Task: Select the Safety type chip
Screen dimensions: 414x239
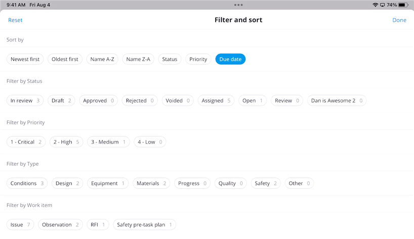Action: 265,183
